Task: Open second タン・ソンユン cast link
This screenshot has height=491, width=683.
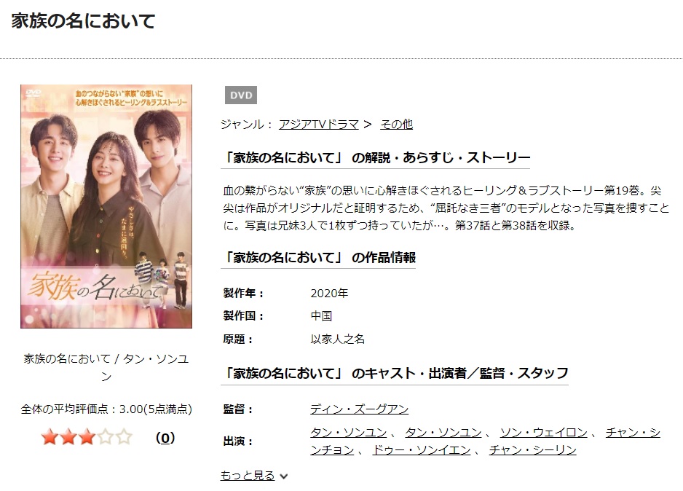Action: [x=443, y=433]
